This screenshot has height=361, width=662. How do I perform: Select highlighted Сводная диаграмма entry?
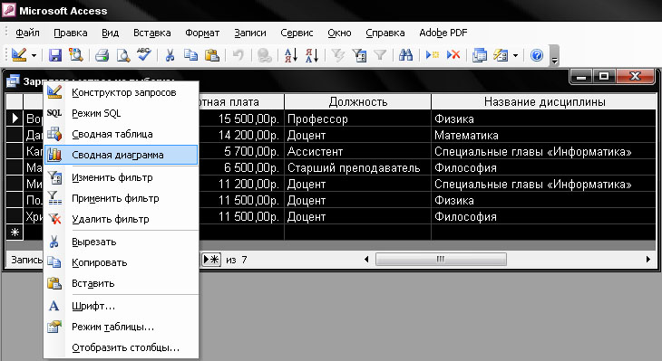(x=121, y=155)
